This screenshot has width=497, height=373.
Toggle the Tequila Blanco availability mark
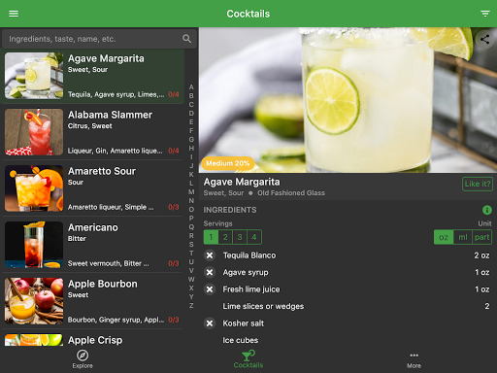pyautogui.click(x=210, y=255)
